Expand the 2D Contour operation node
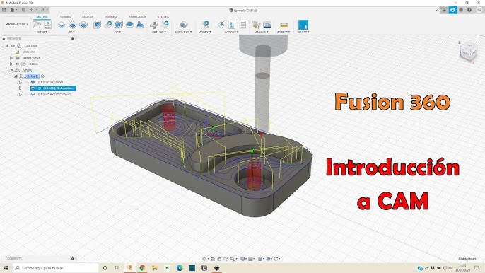Screen dimensions: 485x273 [21, 94]
